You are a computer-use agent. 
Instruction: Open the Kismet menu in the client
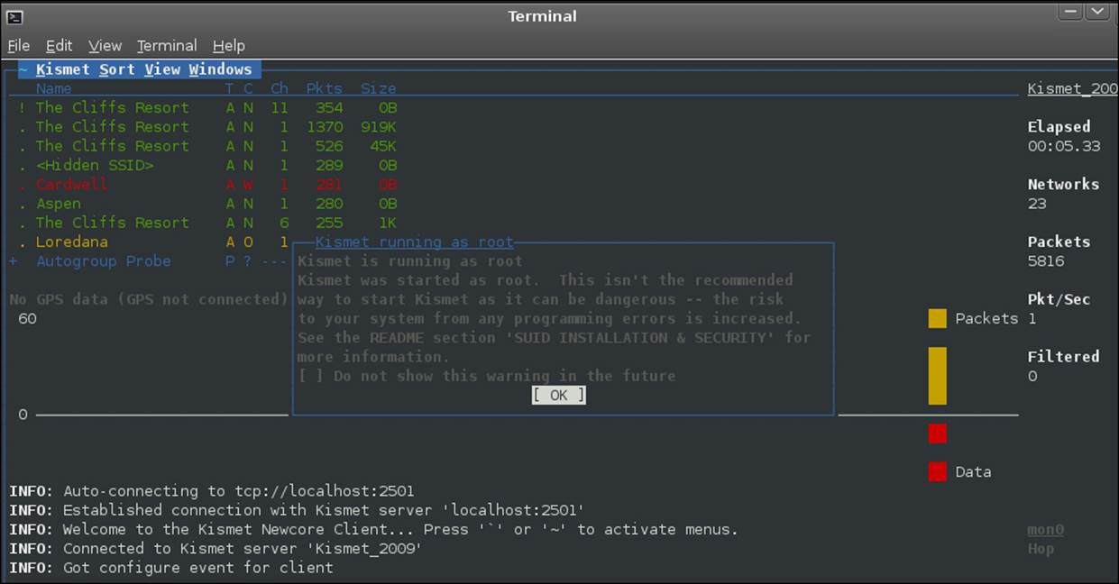click(63, 69)
